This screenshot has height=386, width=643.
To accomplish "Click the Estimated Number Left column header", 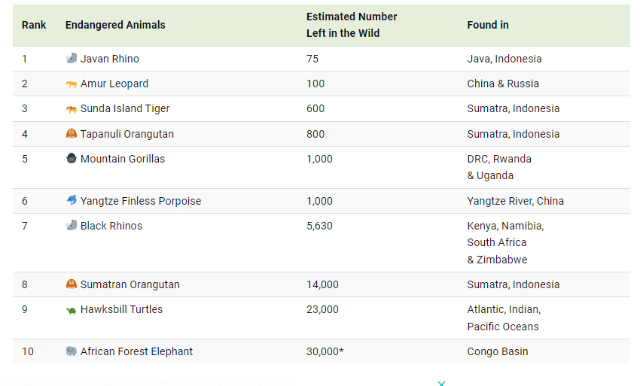I will 352,25.
